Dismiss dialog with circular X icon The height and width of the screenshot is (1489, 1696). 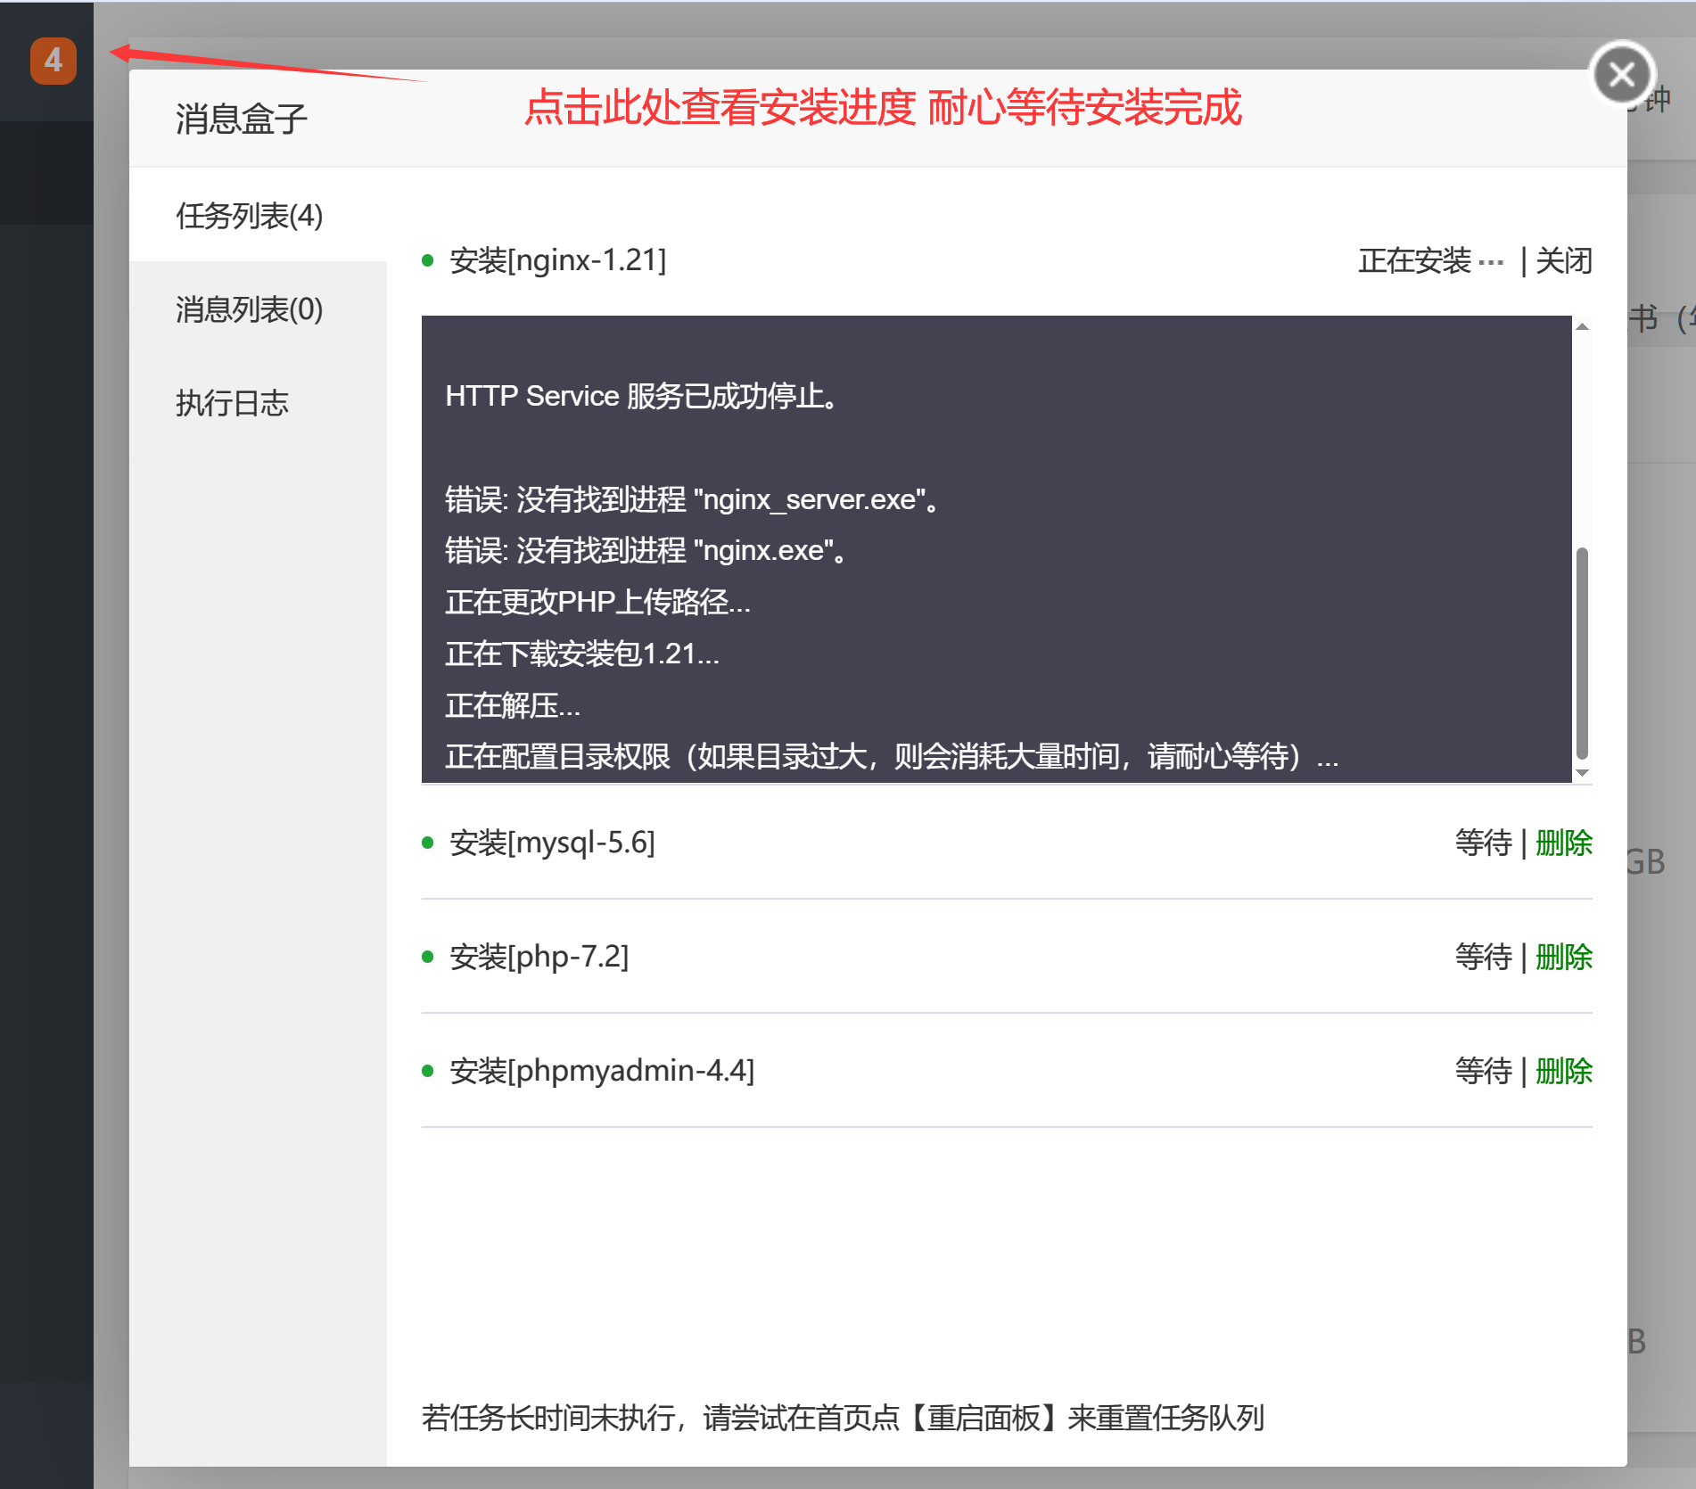pos(1621,73)
